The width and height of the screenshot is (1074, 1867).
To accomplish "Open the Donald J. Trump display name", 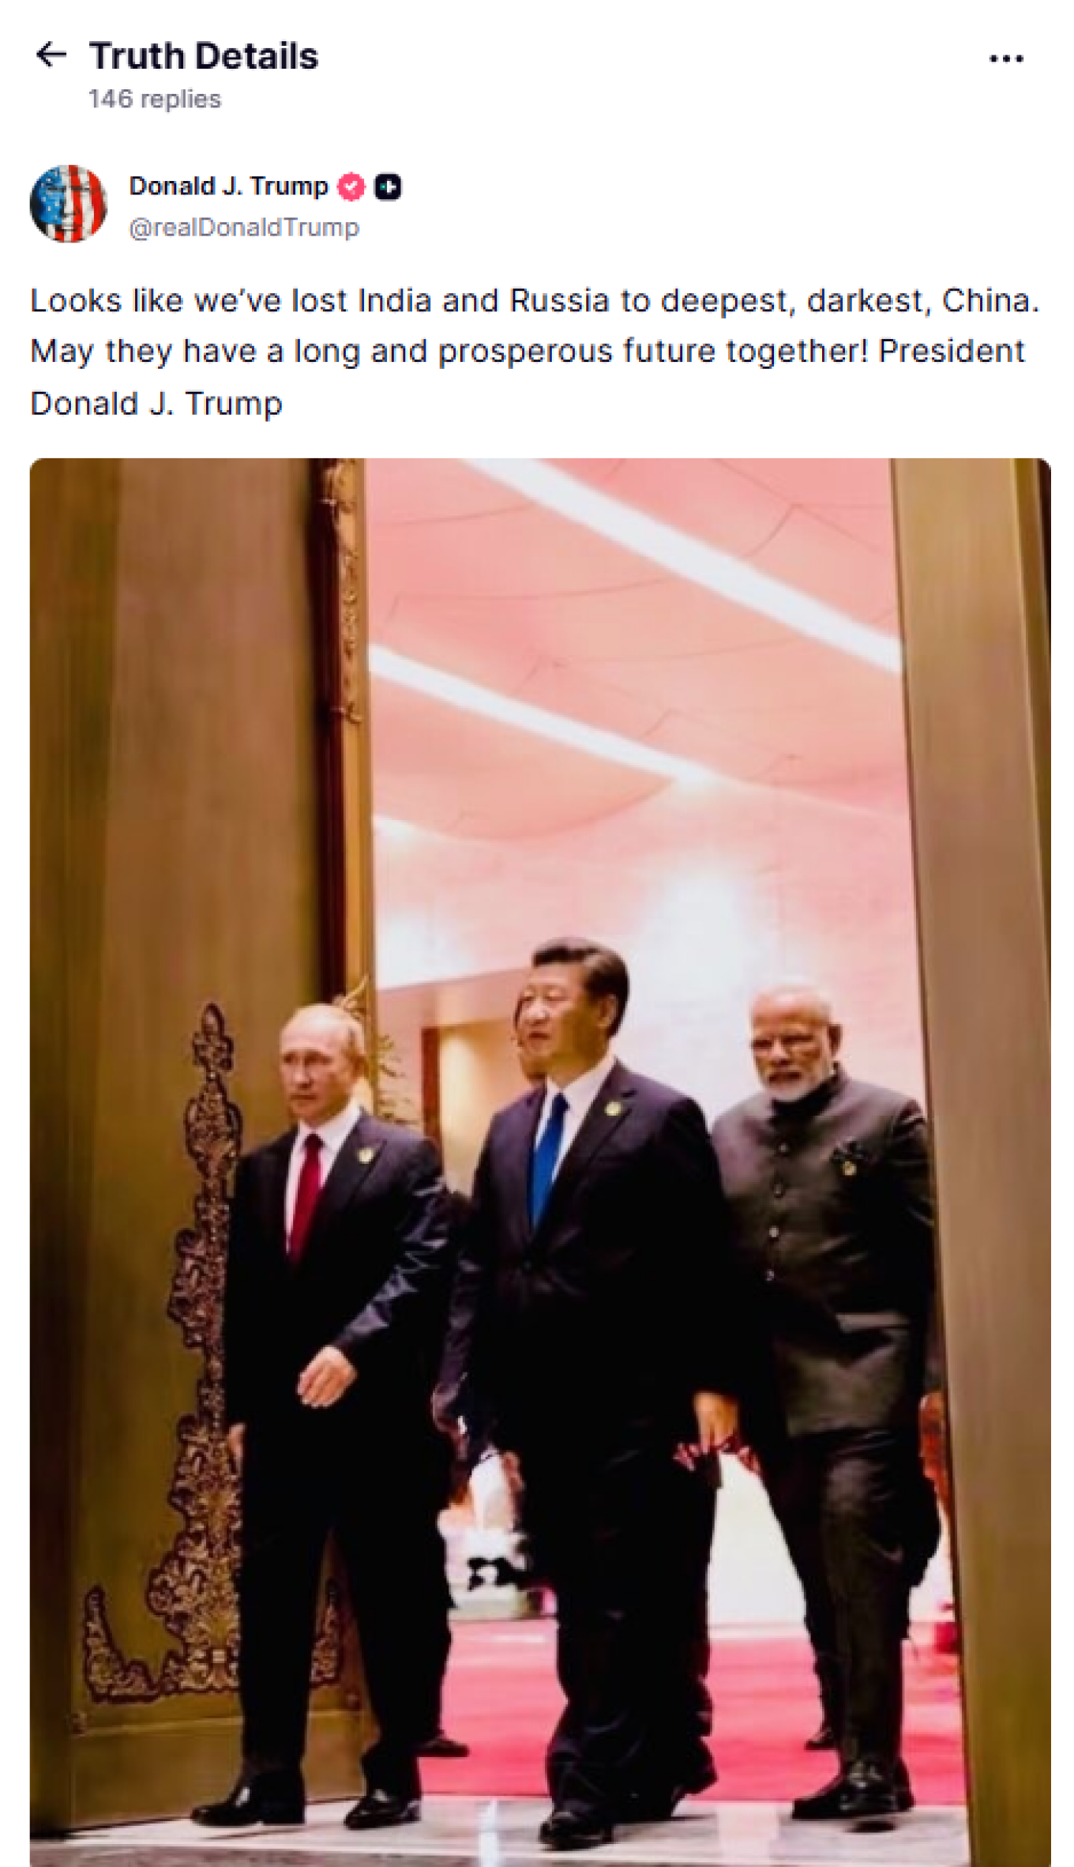I will pos(228,186).
